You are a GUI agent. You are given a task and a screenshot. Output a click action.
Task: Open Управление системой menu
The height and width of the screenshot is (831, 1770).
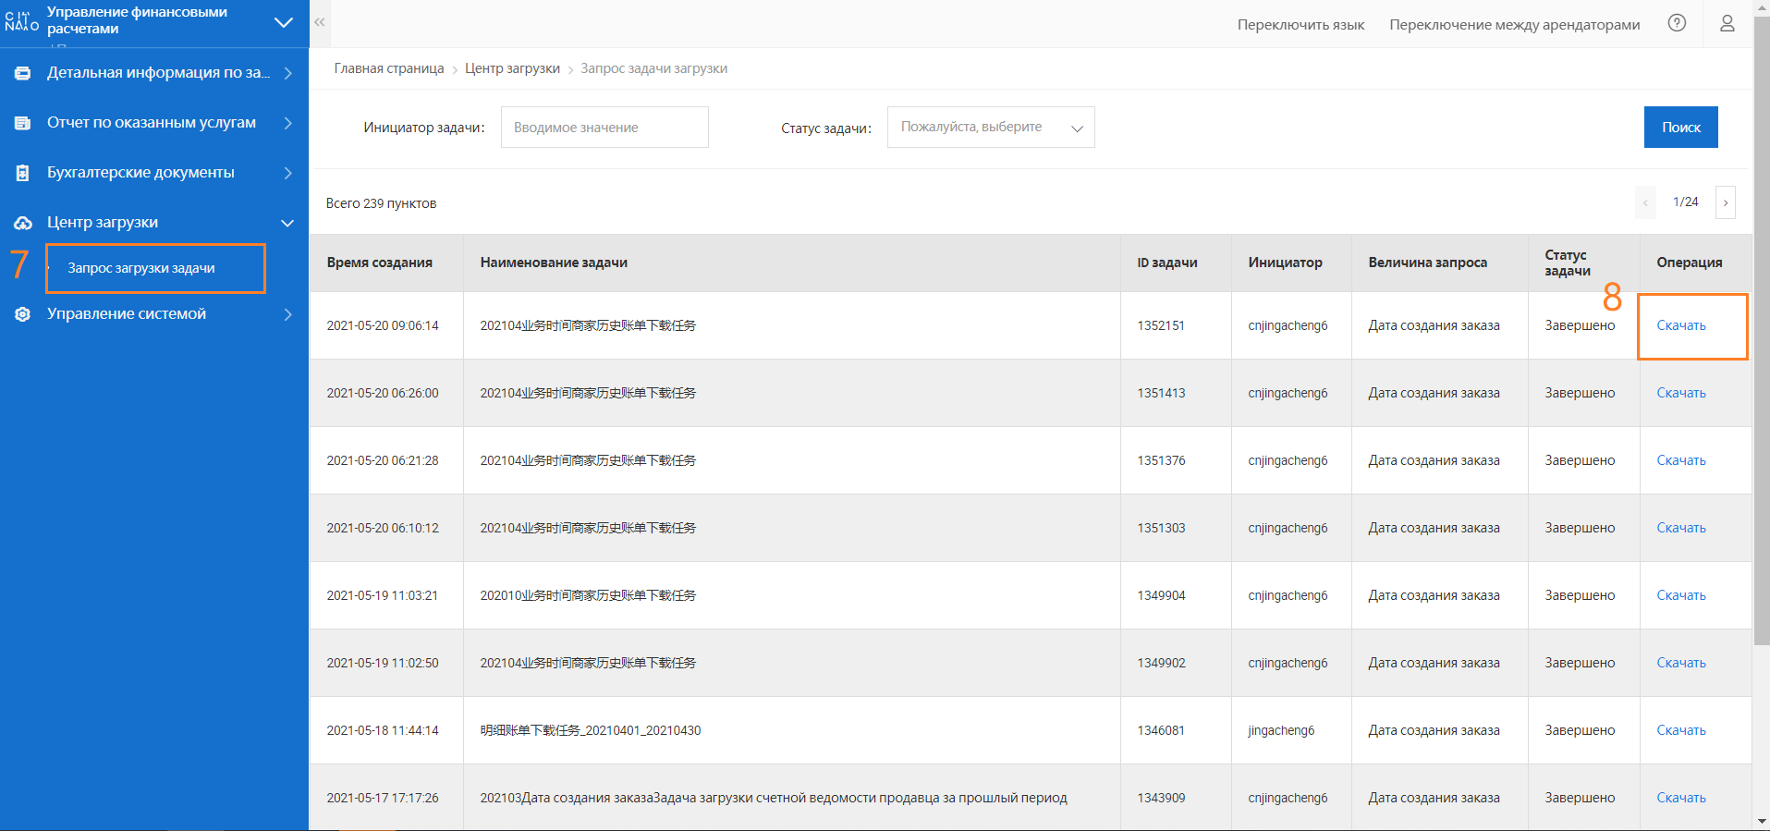pyautogui.click(x=127, y=314)
